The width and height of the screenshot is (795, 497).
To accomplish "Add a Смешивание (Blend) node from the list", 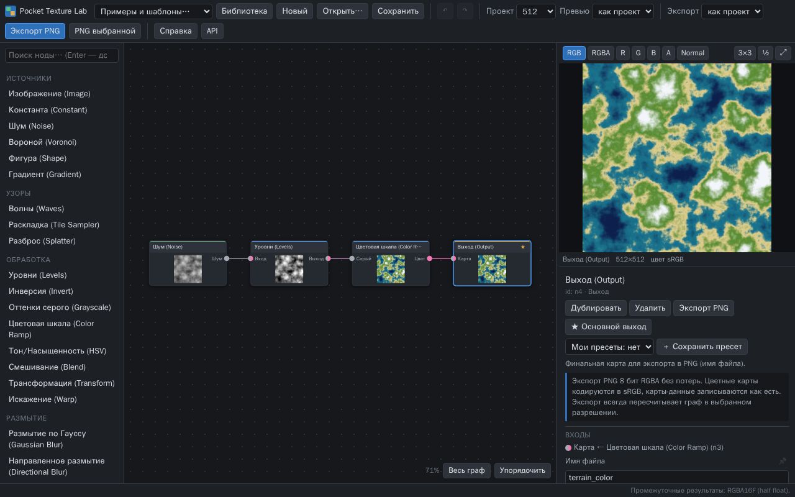I will click(x=62, y=367).
